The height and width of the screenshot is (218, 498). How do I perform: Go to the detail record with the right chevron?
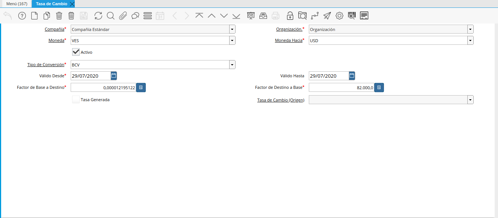pos(187,16)
